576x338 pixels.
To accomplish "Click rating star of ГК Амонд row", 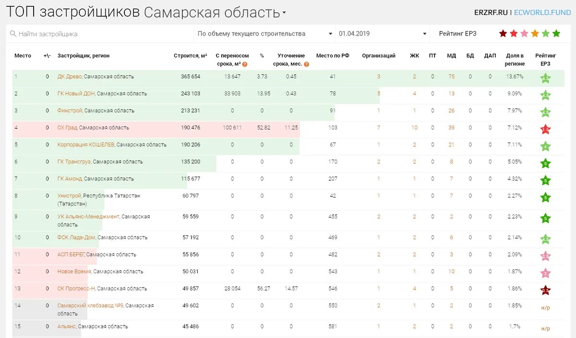I will (x=545, y=180).
